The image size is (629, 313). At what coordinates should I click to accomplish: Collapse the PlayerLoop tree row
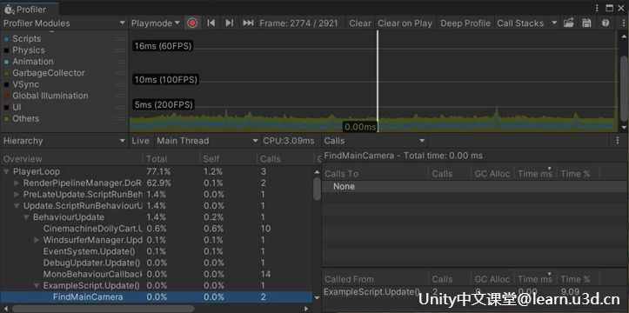[6, 171]
